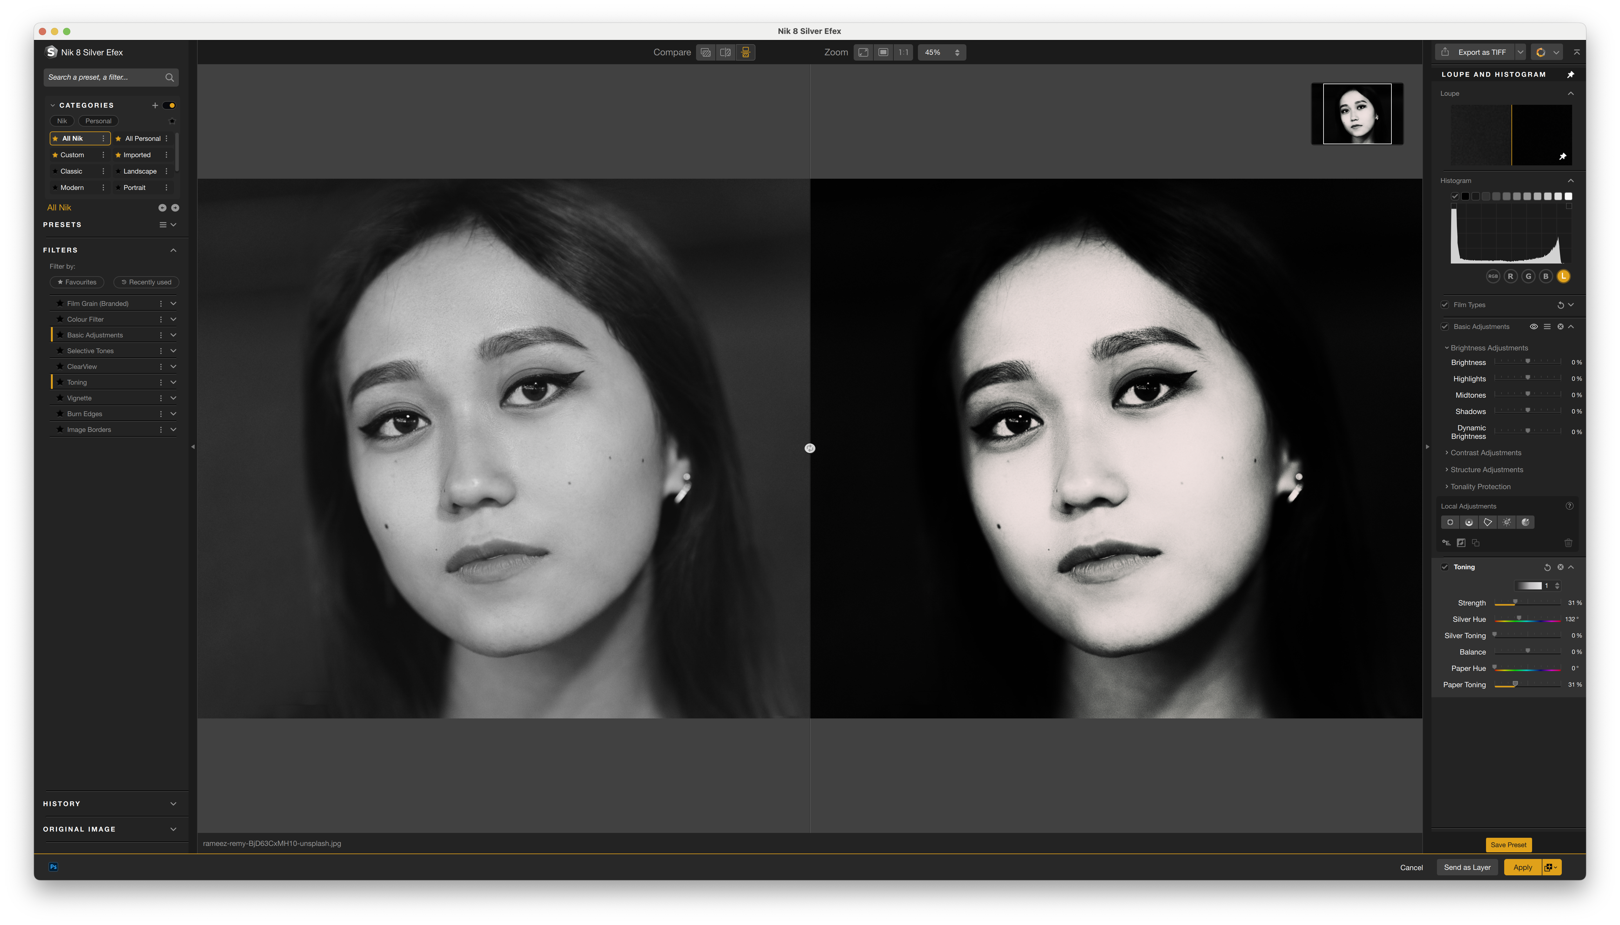Toggle the Categories display switch
This screenshot has height=925, width=1620.
[169, 105]
